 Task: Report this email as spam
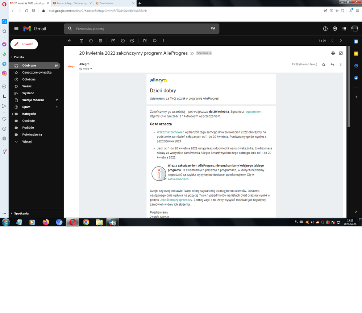click(91, 41)
